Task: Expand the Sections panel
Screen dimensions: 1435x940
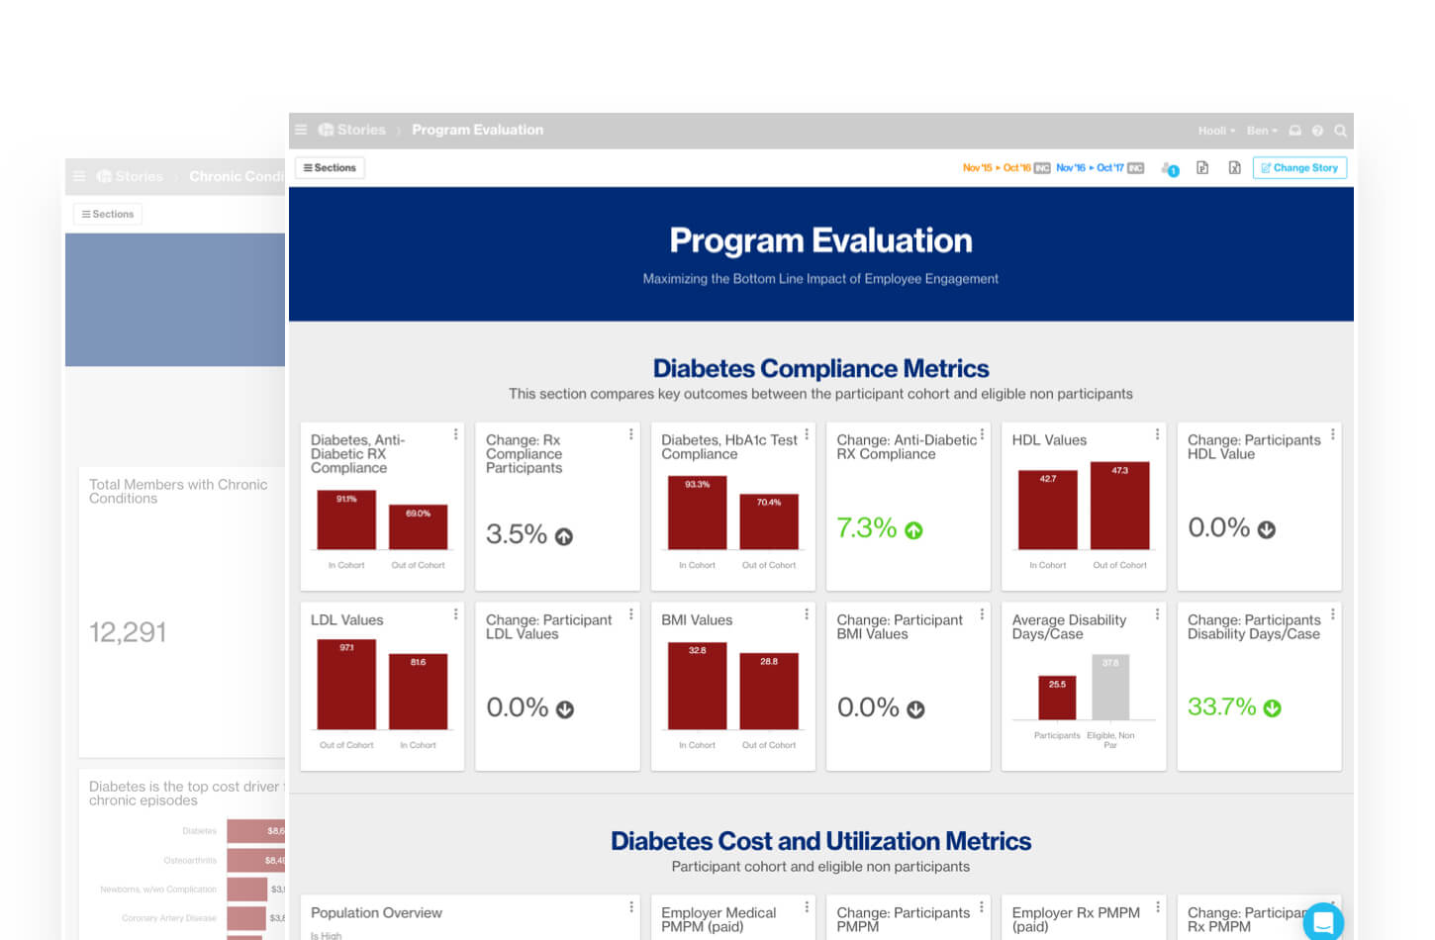Action: [330, 167]
